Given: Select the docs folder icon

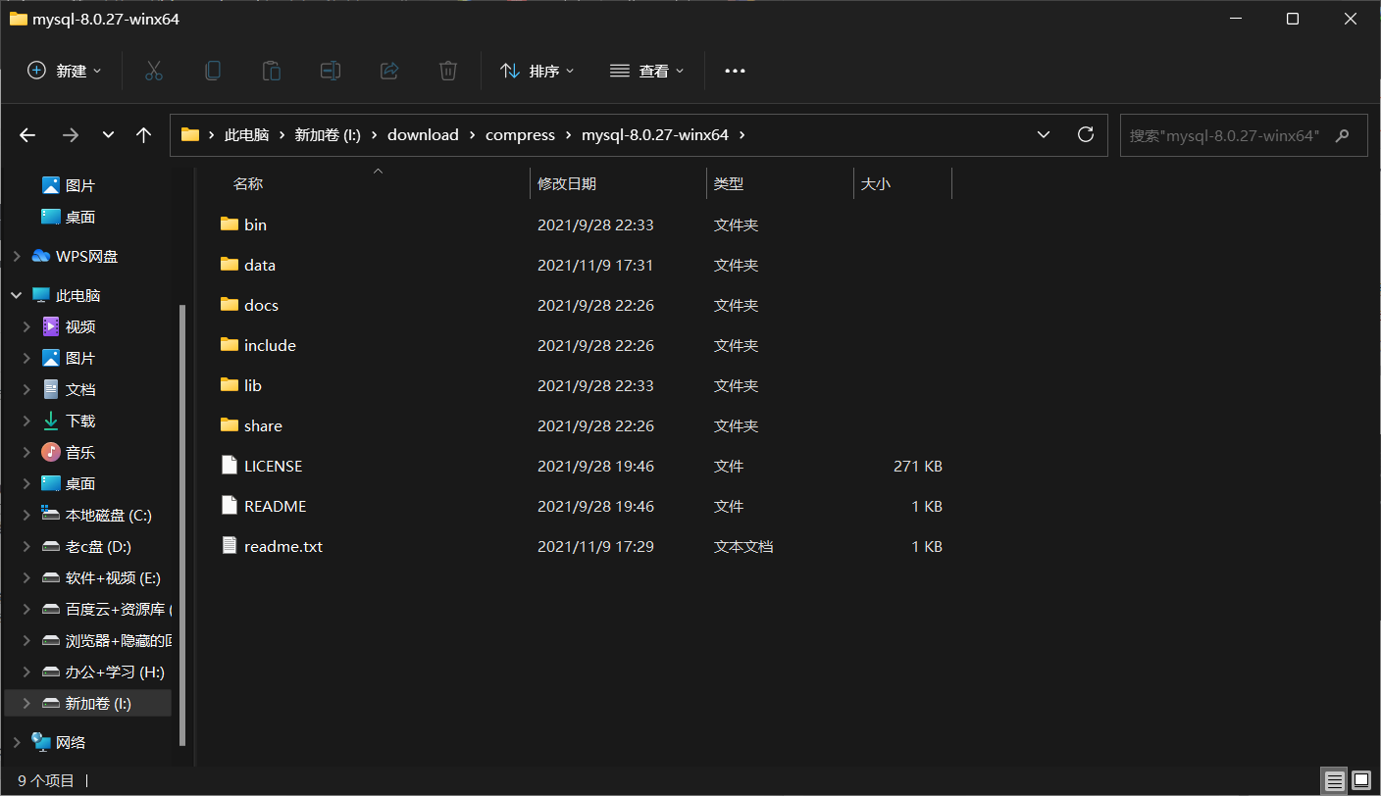Looking at the screenshot, I should [230, 305].
